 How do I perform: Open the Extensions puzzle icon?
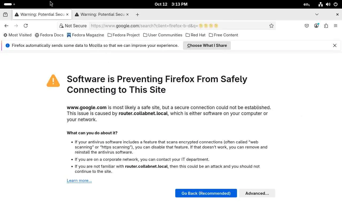pos(326,26)
